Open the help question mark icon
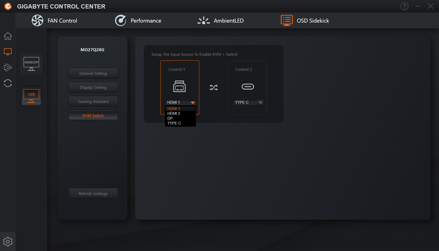 tap(404, 6)
